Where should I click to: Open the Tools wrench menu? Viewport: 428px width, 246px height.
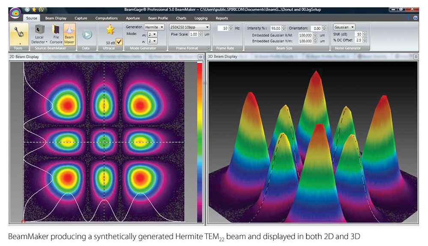(18, 33)
